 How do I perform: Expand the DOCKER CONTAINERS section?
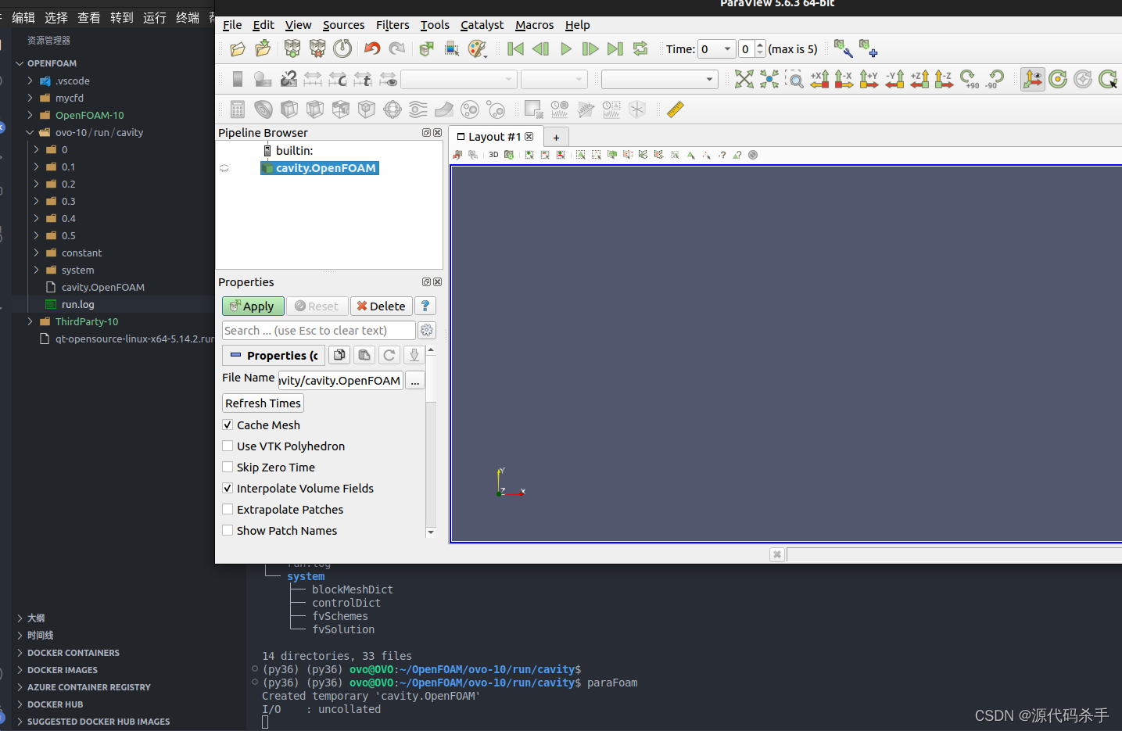(20, 653)
